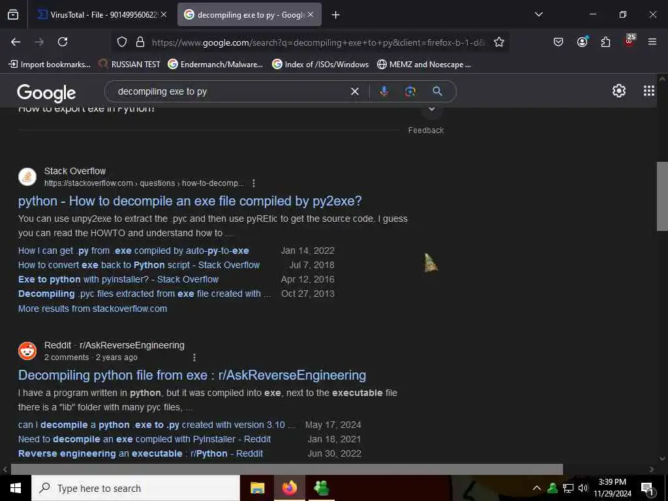
Task: Open Firefox View tab list icon
Action: [13, 14]
